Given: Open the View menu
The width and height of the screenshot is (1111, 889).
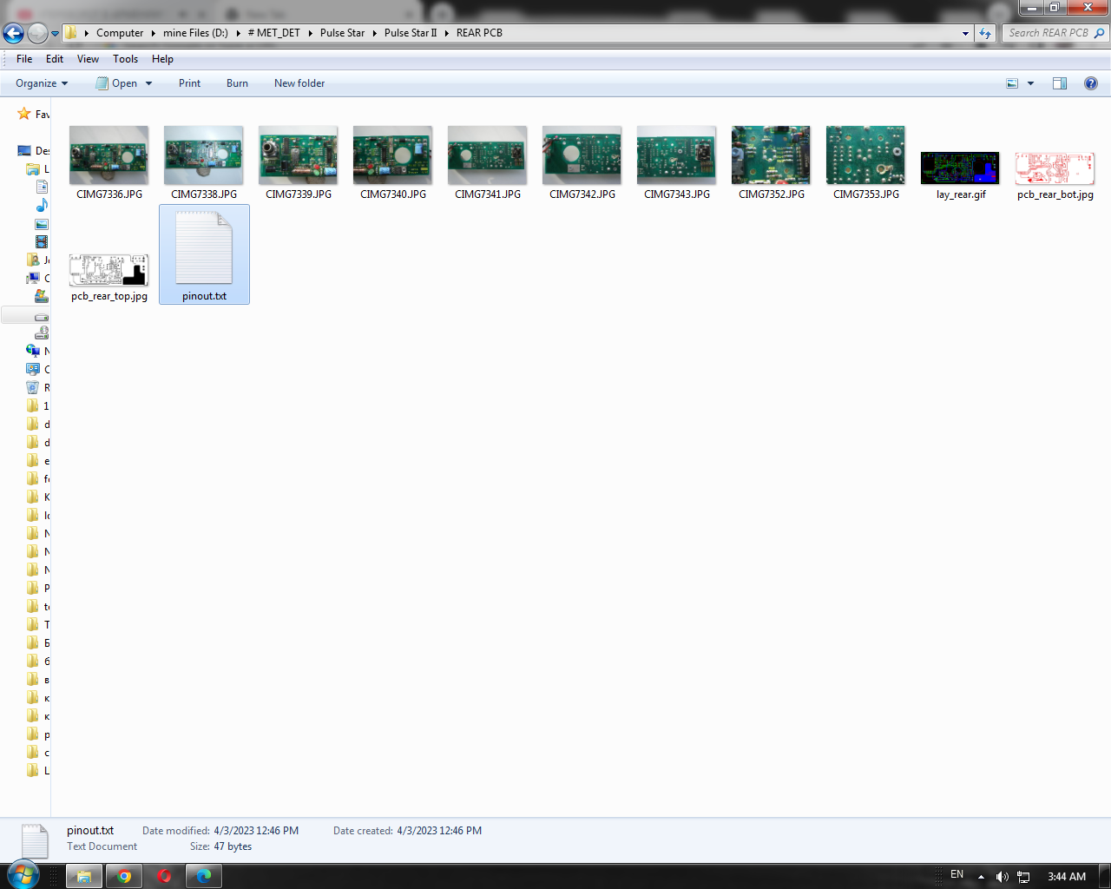Looking at the screenshot, I should pos(88,59).
